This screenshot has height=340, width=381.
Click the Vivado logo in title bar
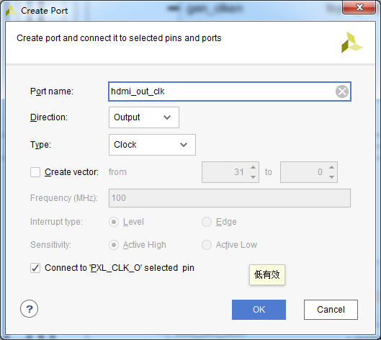[11, 11]
